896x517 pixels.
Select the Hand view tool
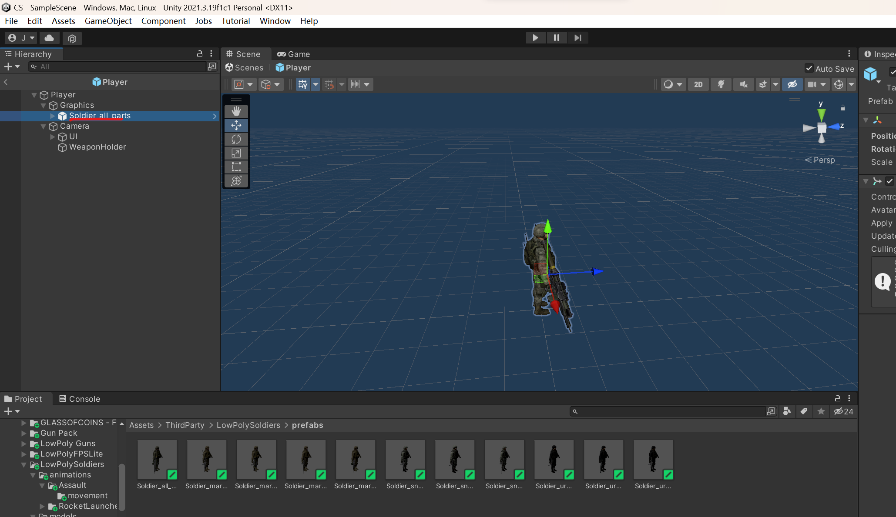(236, 111)
